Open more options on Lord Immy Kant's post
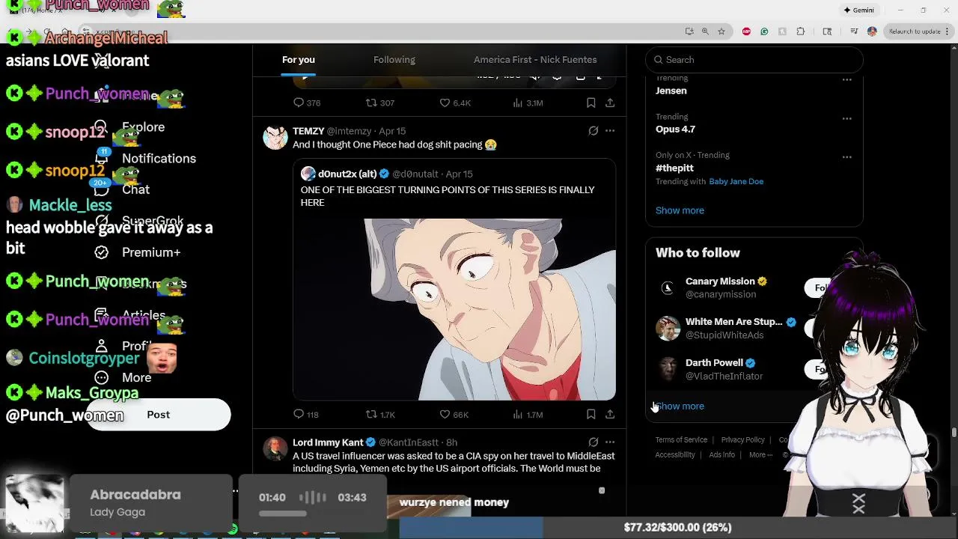Viewport: 958px width, 539px height. pos(610,442)
